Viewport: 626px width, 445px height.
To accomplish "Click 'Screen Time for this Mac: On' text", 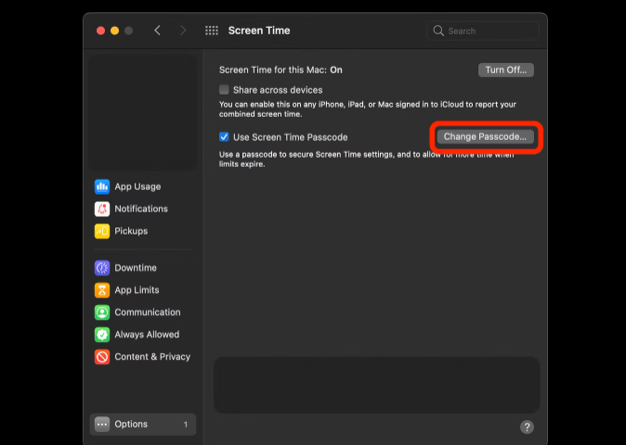I will (x=280, y=70).
